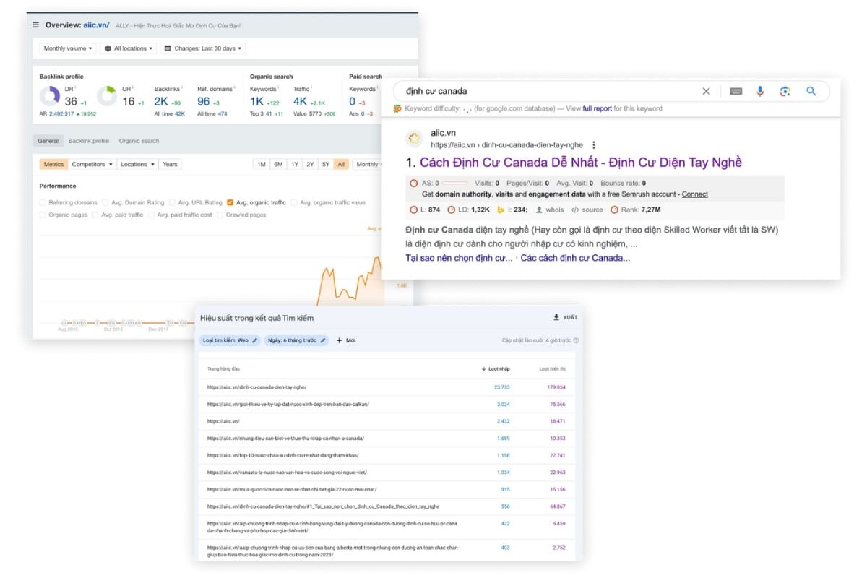Select the Years tab
The height and width of the screenshot is (578, 867).
pos(170,165)
